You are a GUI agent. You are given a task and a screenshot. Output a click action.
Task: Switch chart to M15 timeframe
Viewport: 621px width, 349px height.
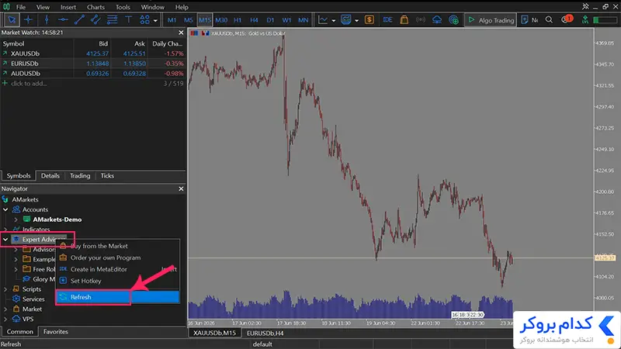point(205,20)
